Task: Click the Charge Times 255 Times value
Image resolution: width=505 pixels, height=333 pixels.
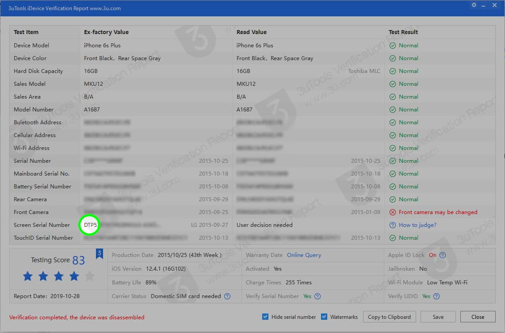Action: pyautogui.click(x=298, y=283)
